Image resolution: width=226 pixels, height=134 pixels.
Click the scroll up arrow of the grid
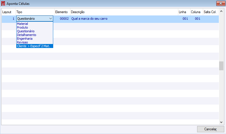click(221, 11)
